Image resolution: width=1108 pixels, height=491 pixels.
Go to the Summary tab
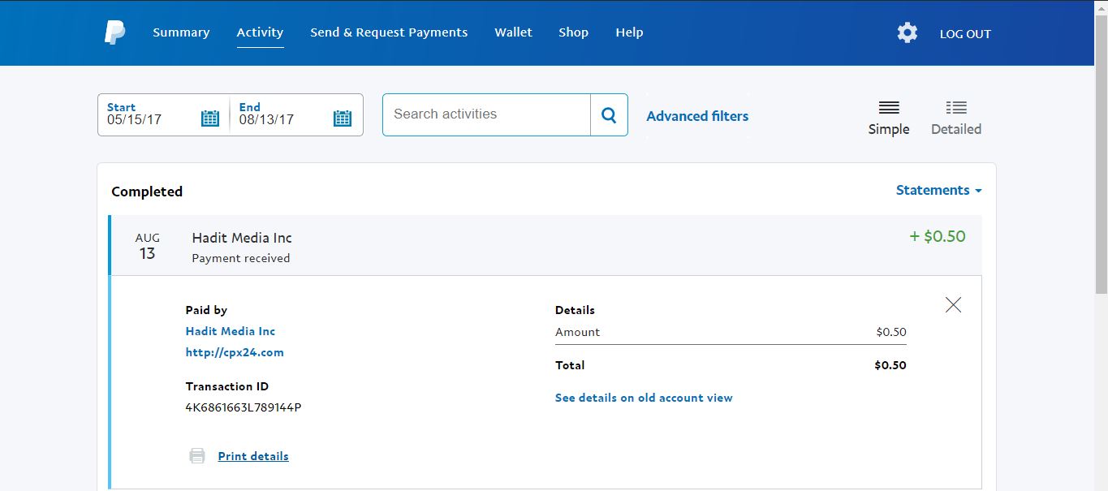click(x=181, y=32)
